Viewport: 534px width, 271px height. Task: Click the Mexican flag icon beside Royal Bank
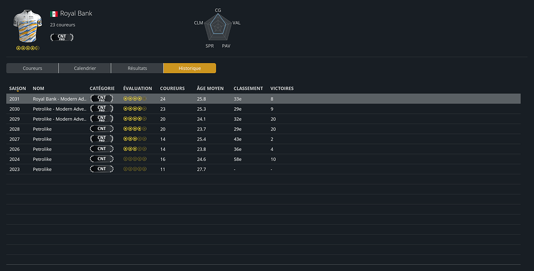coord(54,13)
